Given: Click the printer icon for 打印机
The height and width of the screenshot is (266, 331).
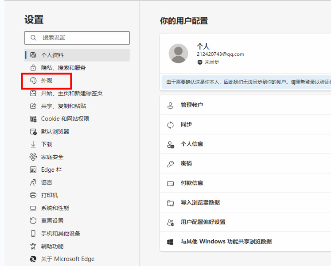Looking at the screenshot, I should pyautogui.click(x=33, y=195).
